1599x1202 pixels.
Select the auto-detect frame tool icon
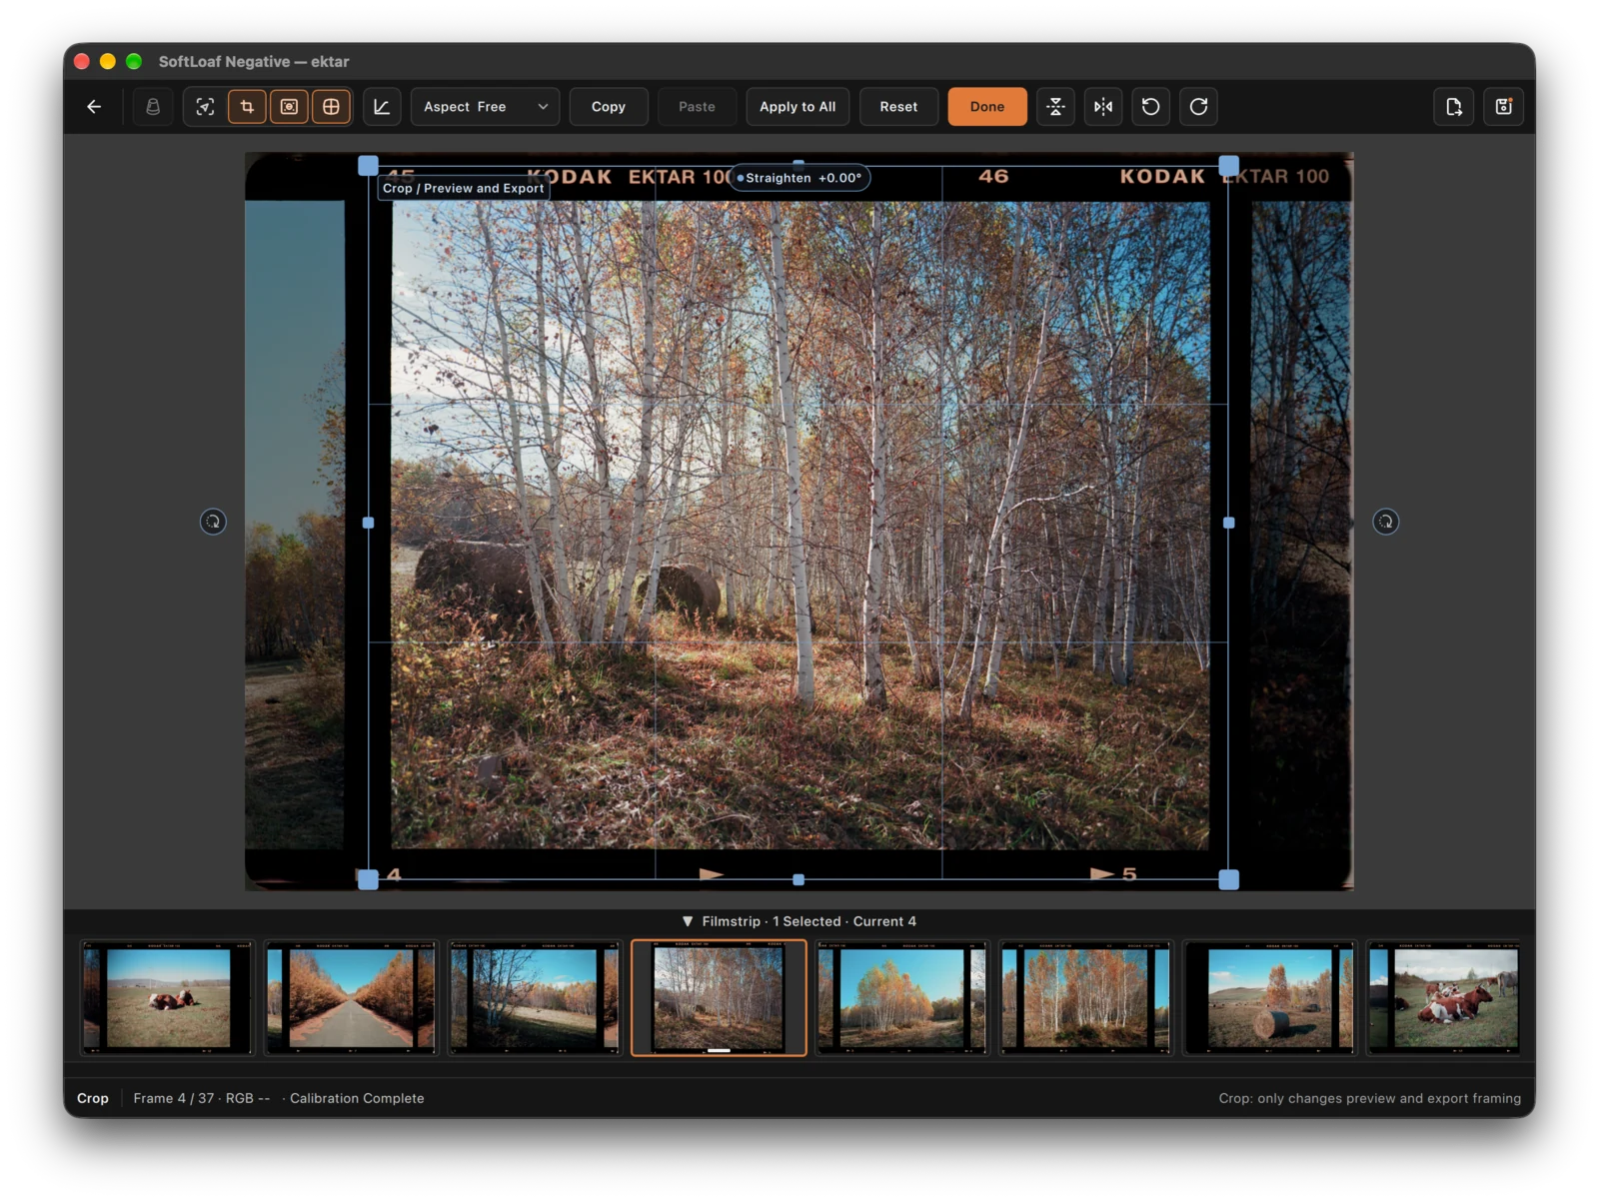[x=205, y=107]
